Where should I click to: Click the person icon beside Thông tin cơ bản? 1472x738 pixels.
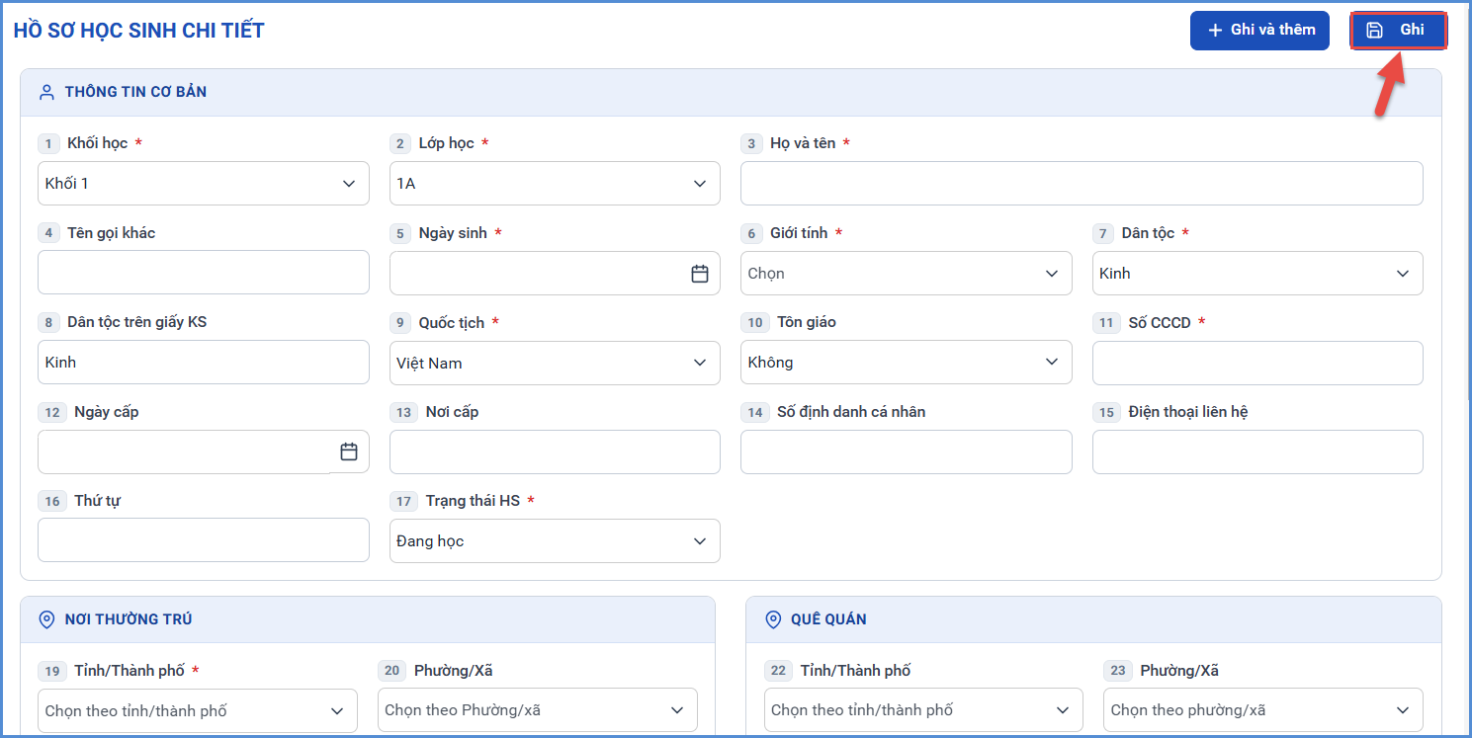coord(46,92)
